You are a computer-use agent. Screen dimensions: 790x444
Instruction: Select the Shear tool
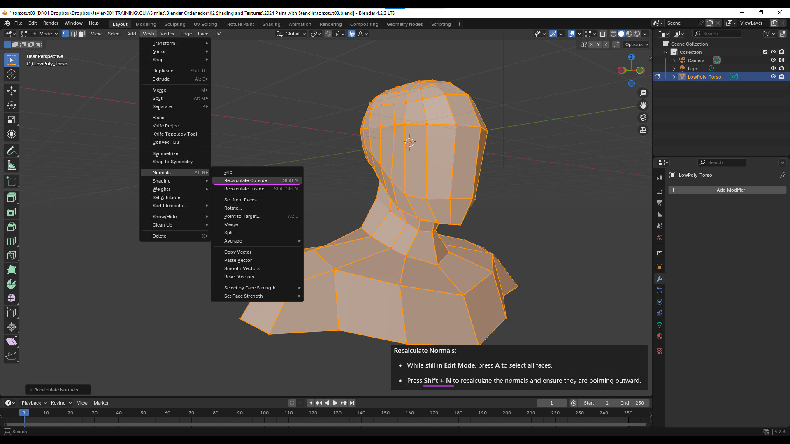12,342
